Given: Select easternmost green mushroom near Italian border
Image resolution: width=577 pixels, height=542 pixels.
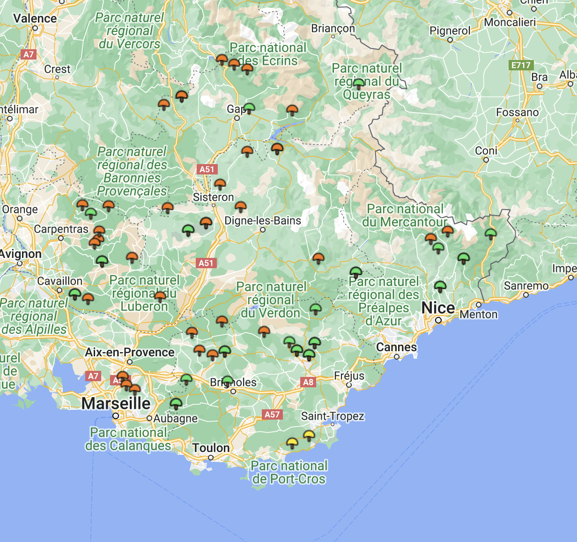Looking at the screenshot, I should pos(490,233).
